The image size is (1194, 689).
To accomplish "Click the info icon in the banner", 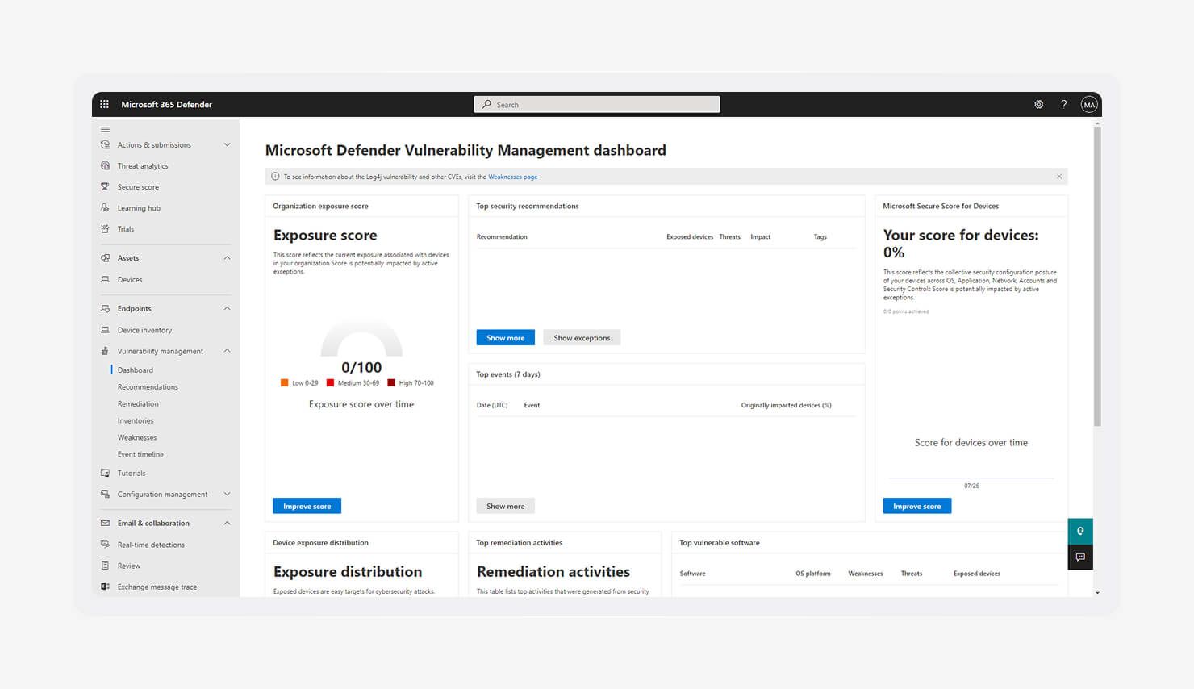I will 275,177.
